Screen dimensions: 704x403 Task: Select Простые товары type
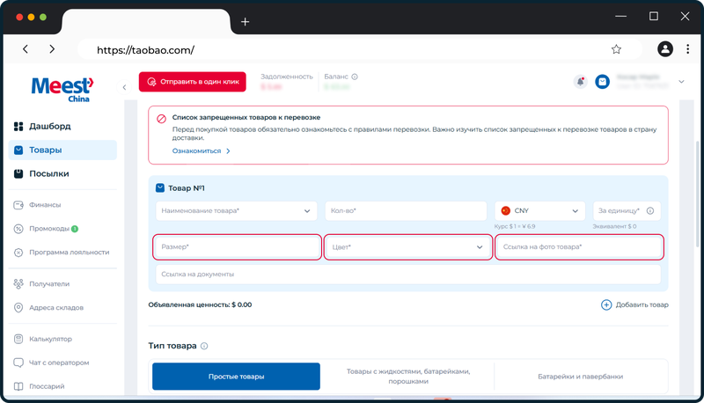(x=236, y=377)
